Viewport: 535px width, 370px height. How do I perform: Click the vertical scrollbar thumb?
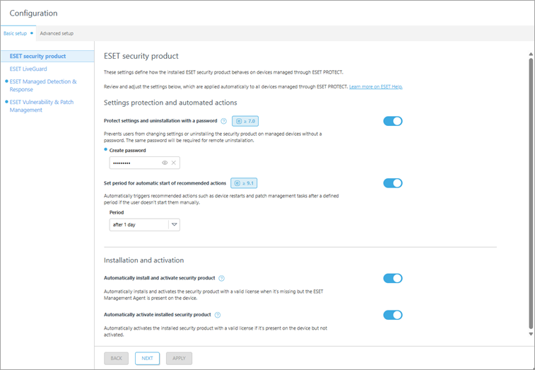tap(531, 193)
